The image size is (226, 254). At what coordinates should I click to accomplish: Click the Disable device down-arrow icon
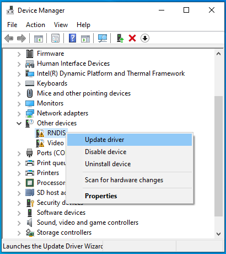click(x=145, y=38)
